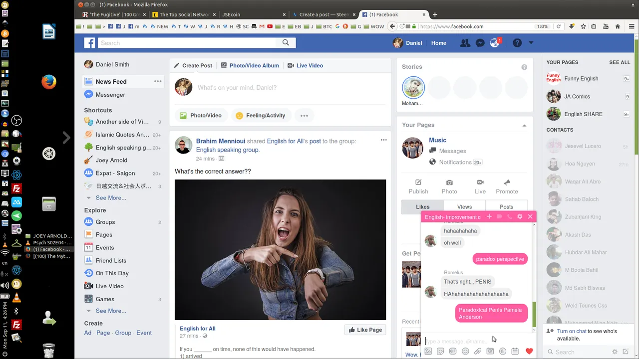Open the Quick Help question mark icon
Viewport: 639px width, 359px height.
click(x=517, y=43)
